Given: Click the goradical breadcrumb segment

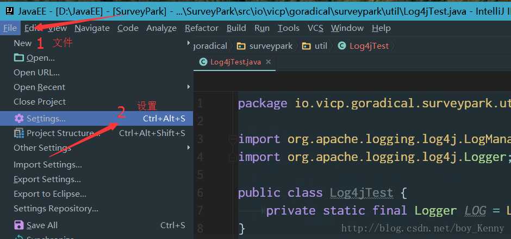Looking at the screenshot, I should coord(210,46).
